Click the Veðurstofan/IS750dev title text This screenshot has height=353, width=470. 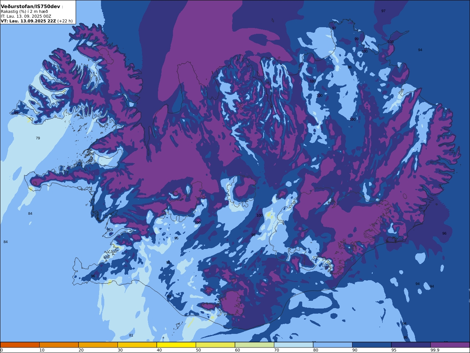click(x=30, y=7)
